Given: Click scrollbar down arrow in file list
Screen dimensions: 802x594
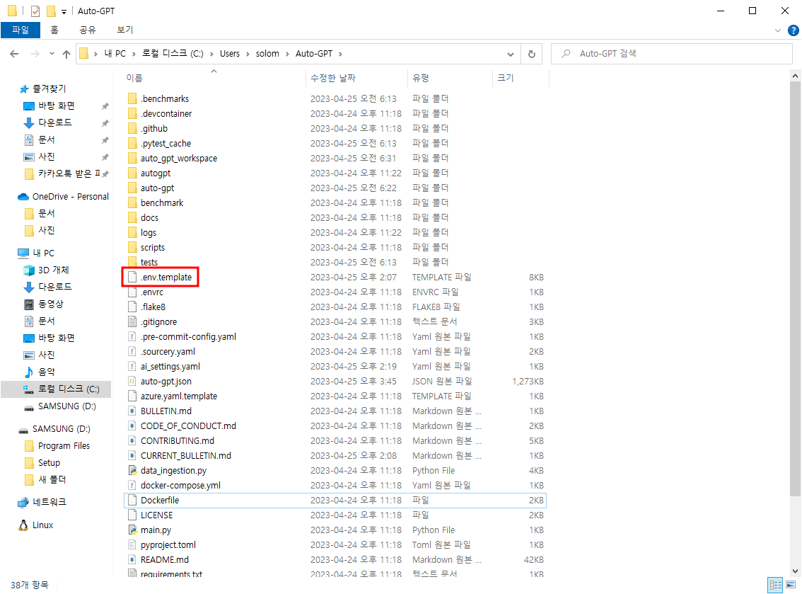Looking at the screenshot, I should [795, 571].
